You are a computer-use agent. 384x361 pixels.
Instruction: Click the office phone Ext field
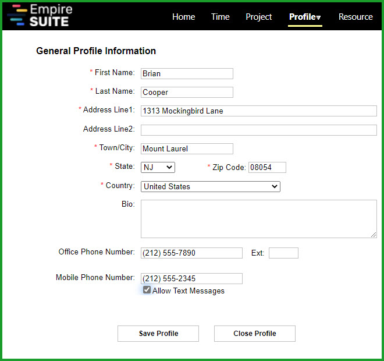tap(283, 253)
